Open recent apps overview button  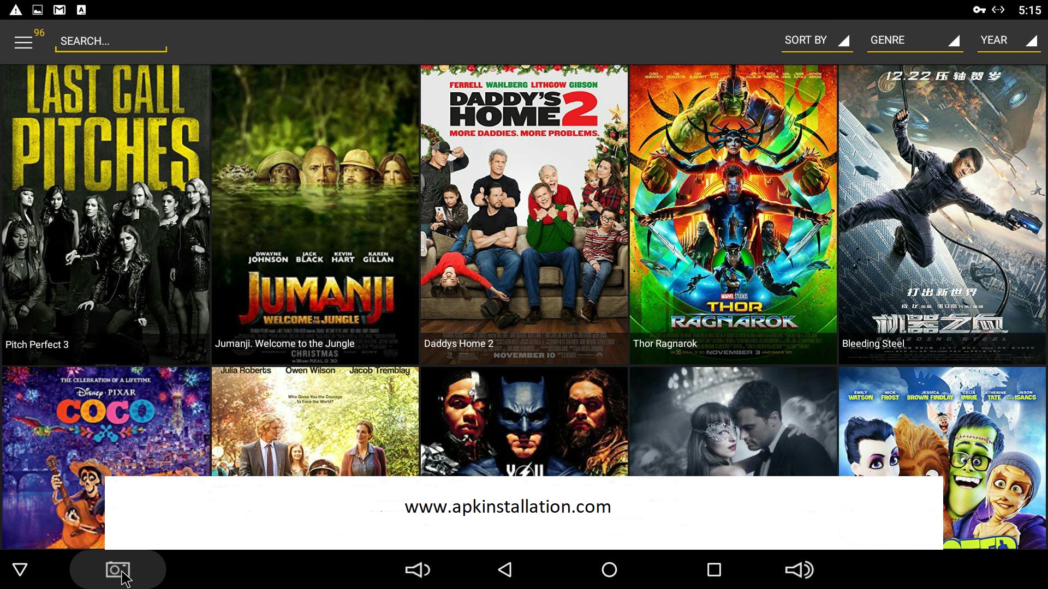[713, 569]
